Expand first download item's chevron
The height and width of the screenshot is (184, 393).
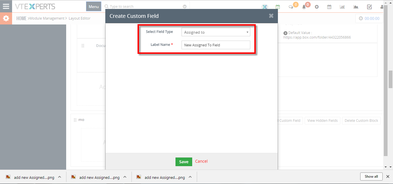pyautogui.click(x=60, y=177)
